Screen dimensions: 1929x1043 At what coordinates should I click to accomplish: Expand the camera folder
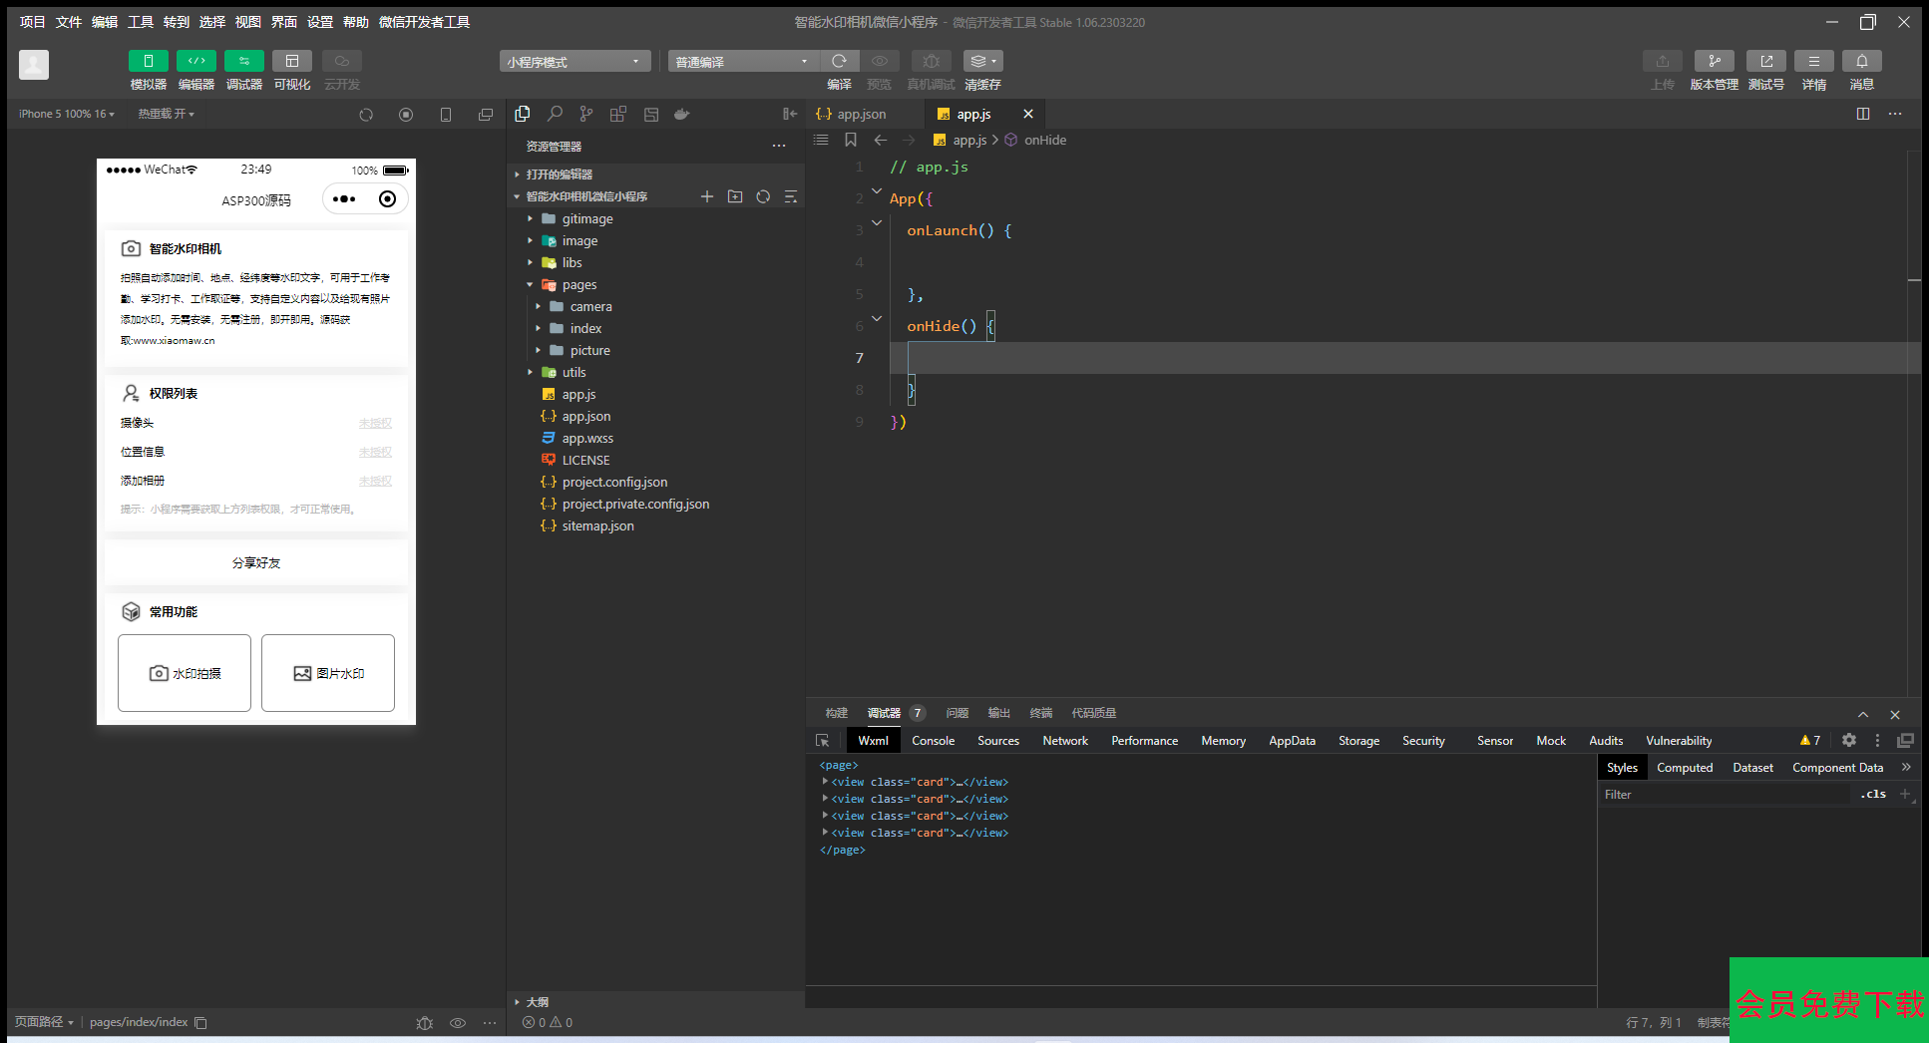tap(590, 306)
